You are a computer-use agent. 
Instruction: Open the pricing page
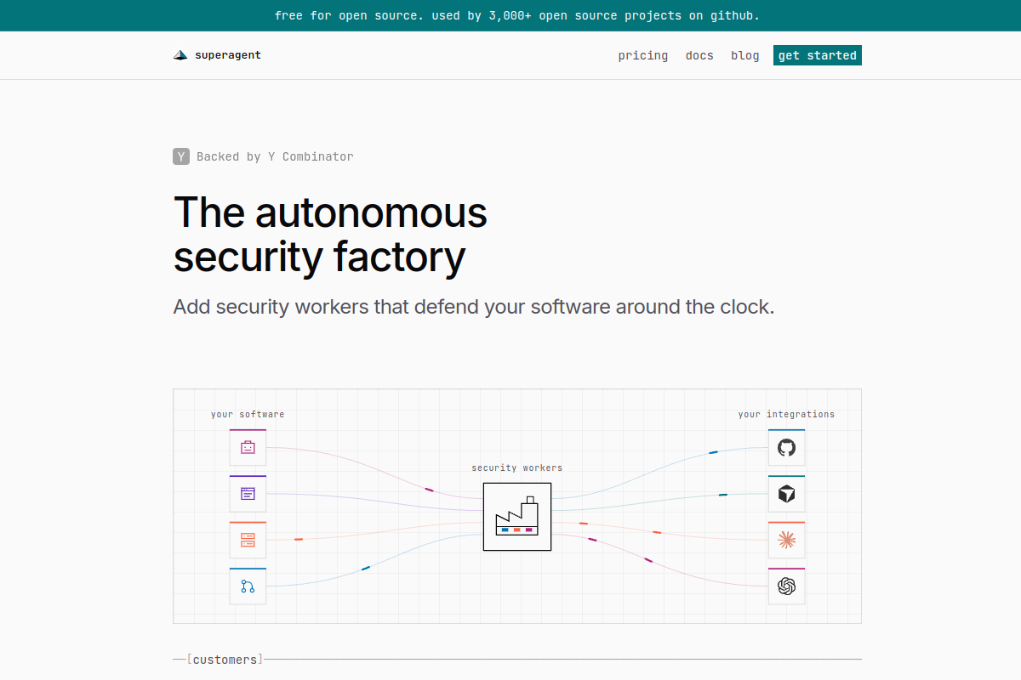(x=643, y=55)
